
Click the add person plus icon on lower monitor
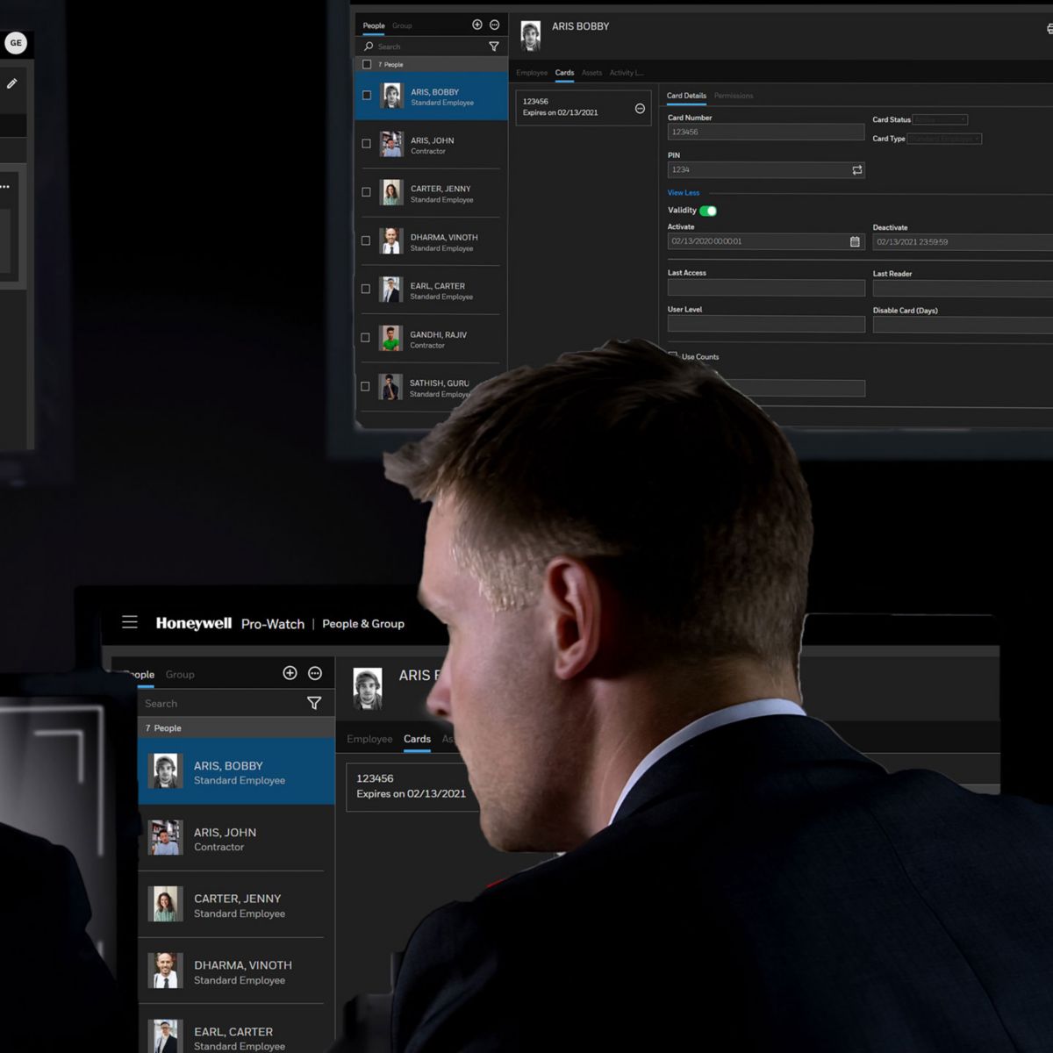point(290,673)
